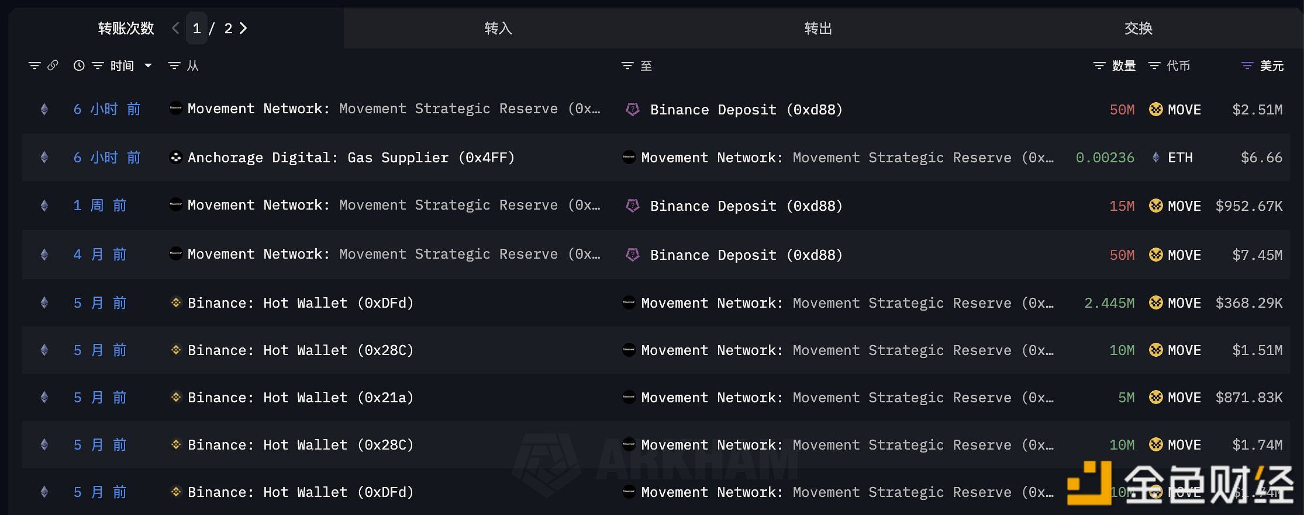The image size is (1304, 515).
Task: Click the clock icon beside 时间
Action: tap(79, 66)
